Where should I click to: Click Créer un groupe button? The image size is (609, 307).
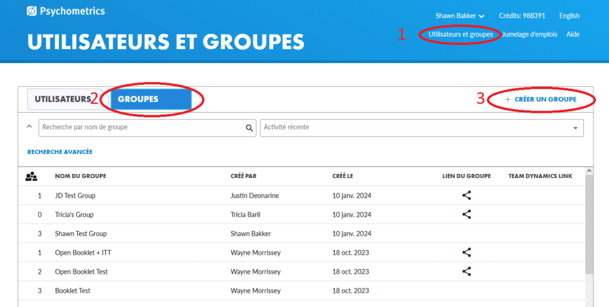point(541,99)
